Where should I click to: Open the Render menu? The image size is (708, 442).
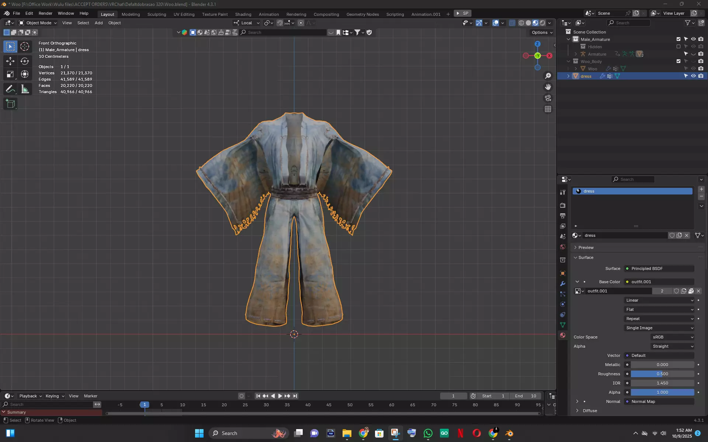[x=45, y=13]
